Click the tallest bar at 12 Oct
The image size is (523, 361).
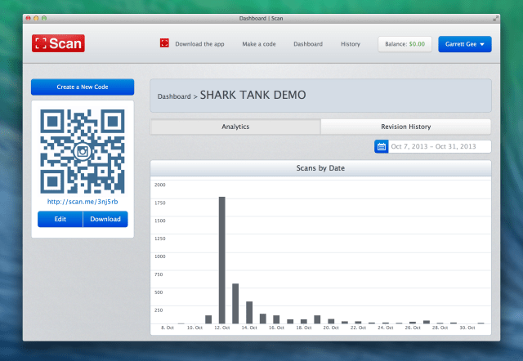222,260
